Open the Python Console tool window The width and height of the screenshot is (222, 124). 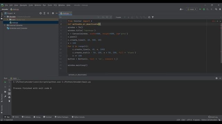pos(78,117)
